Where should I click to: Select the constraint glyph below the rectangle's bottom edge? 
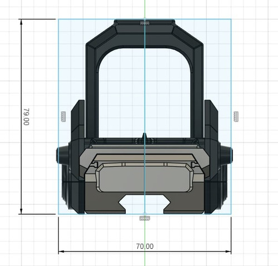click(145, 218)
